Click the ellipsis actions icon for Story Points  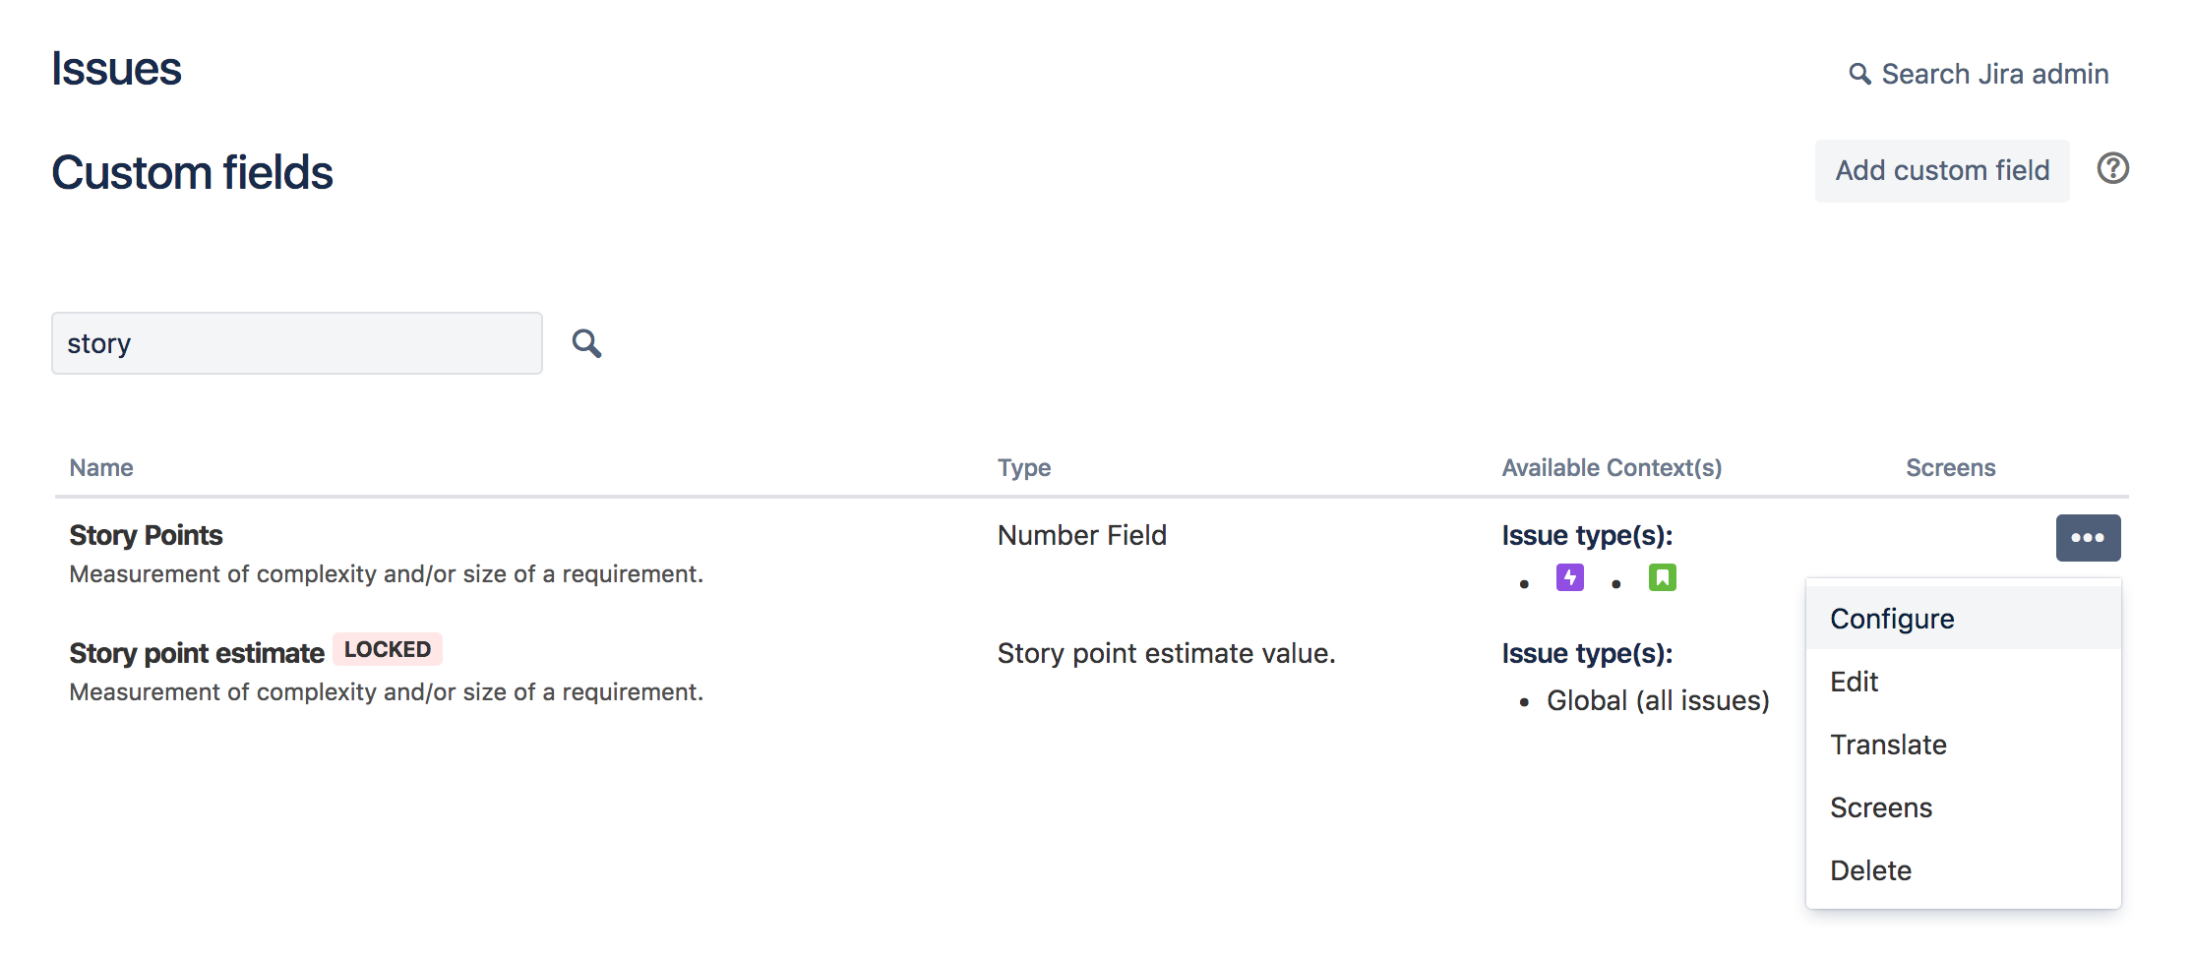pyautogui.click(x=2088, y=537)
